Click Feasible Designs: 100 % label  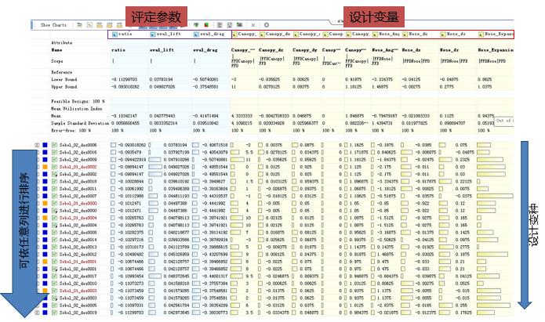coord(78,101)
